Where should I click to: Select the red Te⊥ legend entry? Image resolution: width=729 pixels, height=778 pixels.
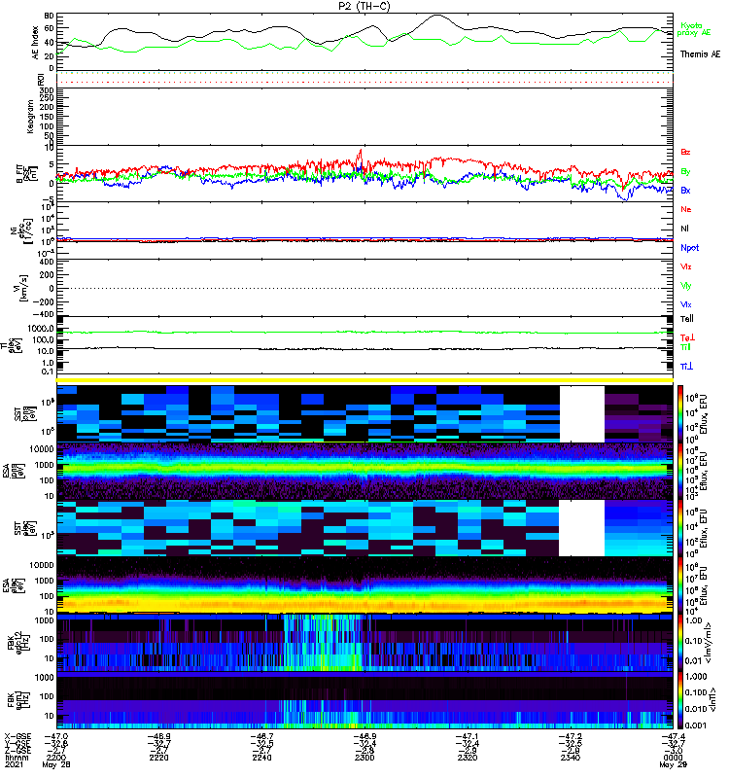[687, 337]
